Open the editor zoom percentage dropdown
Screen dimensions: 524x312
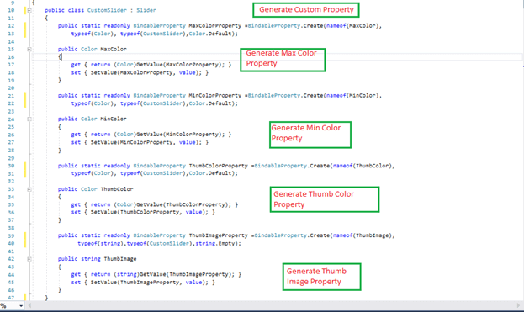pyautogui.click(x=21, y=305)
